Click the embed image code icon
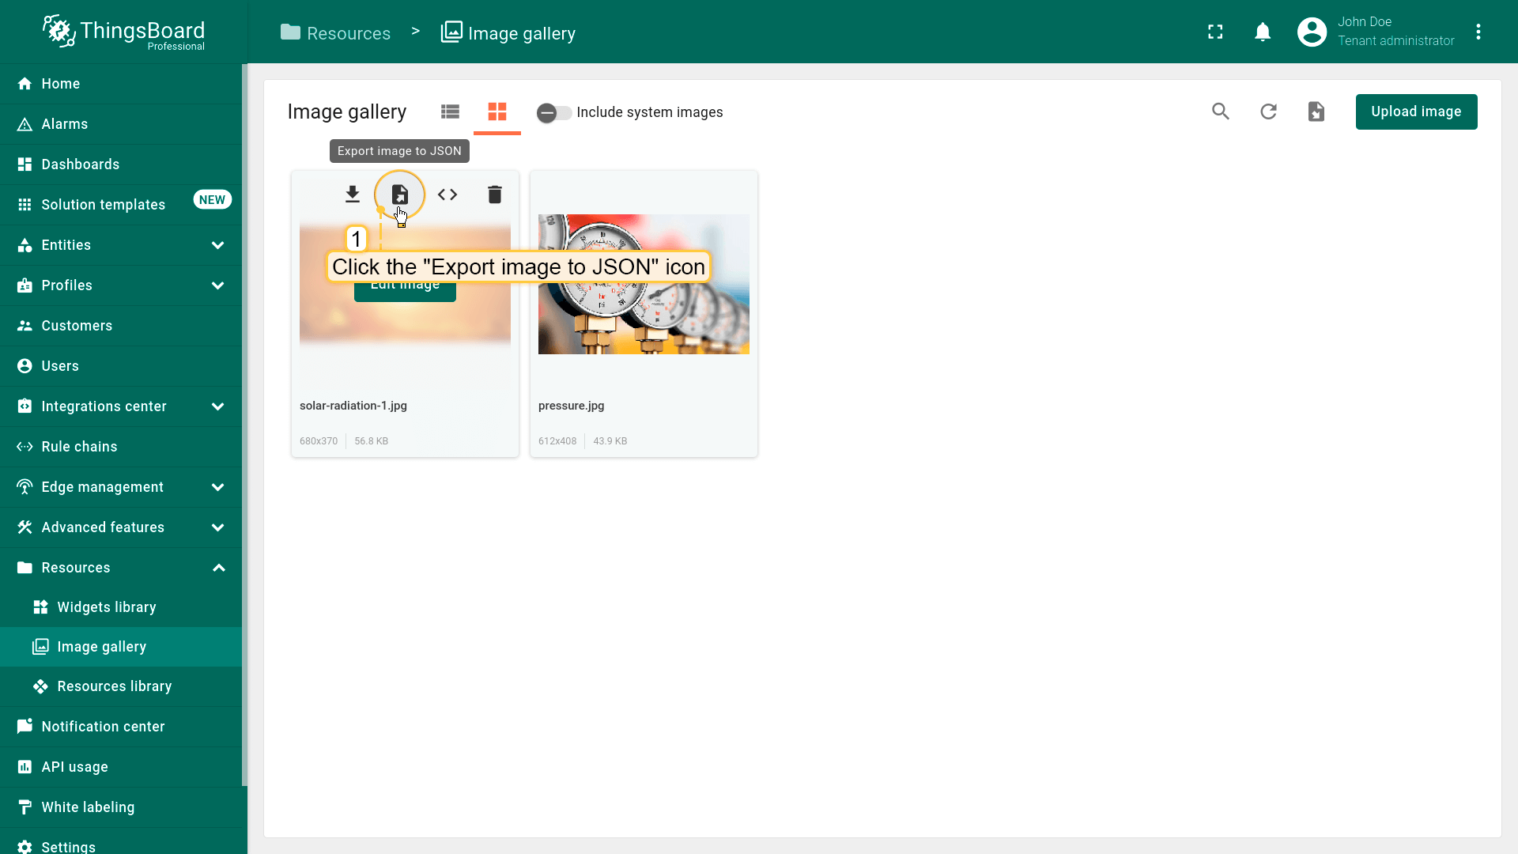1518x854 pixels. pyautogui.click(x=447, y=195)
